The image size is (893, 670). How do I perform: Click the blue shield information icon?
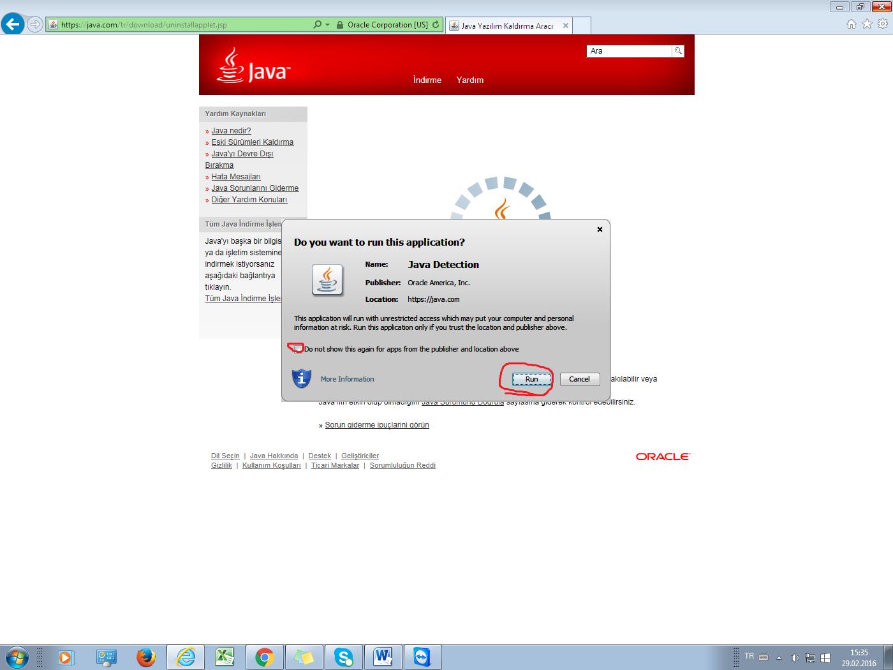click(302, 378)
